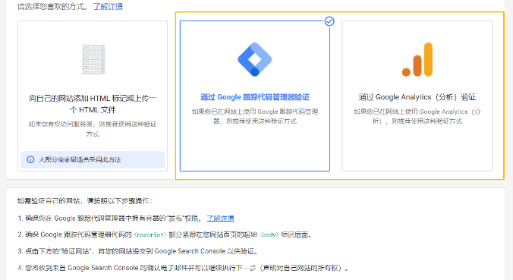Click the Google Analytics bar chart icon

417,59
